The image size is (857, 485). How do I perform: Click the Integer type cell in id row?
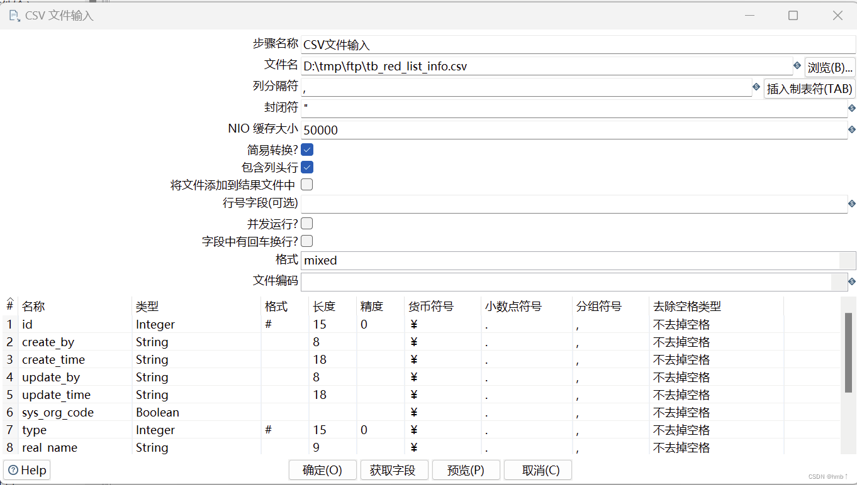pyautogui.click(x=196, y=324)
